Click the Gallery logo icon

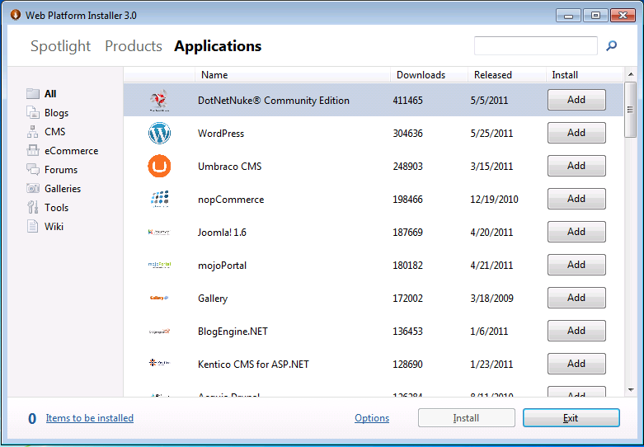[159, 298]
